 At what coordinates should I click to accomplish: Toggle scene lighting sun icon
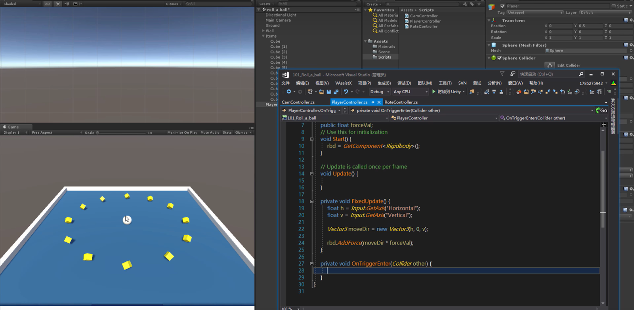(58, 4)
